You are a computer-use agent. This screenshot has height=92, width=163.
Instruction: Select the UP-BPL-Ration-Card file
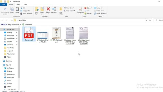[x=56, y=35]
